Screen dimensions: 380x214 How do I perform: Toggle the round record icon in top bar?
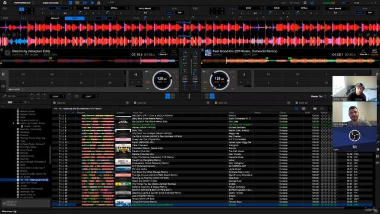[x=92, y=2]
